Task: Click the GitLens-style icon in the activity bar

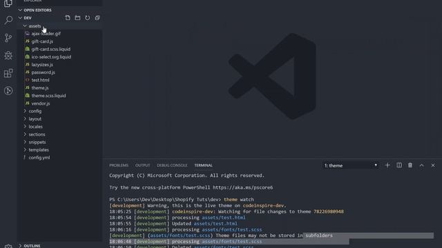Action: [x=8, y=90]
